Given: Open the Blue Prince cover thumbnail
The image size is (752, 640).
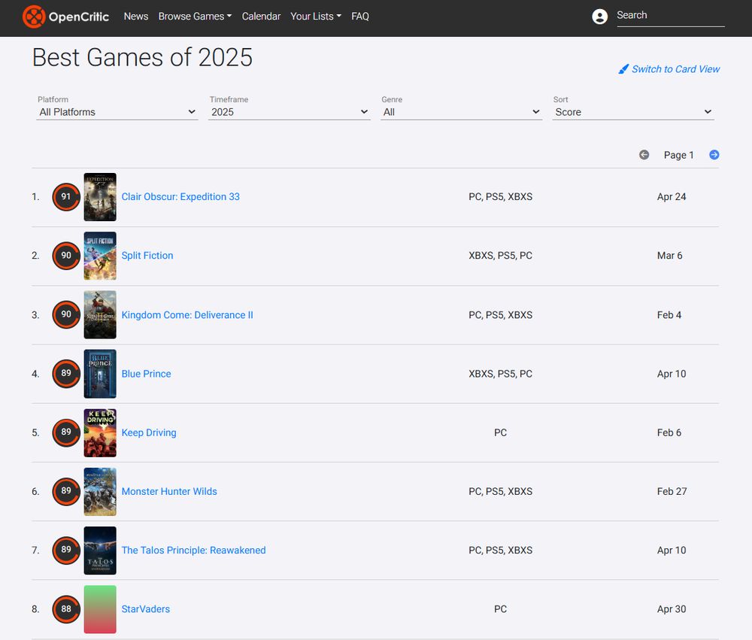Looking at the screenshot, I should (100, 374).
